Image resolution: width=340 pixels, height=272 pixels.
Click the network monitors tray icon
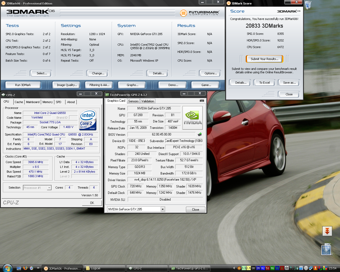tap(311, 268)
